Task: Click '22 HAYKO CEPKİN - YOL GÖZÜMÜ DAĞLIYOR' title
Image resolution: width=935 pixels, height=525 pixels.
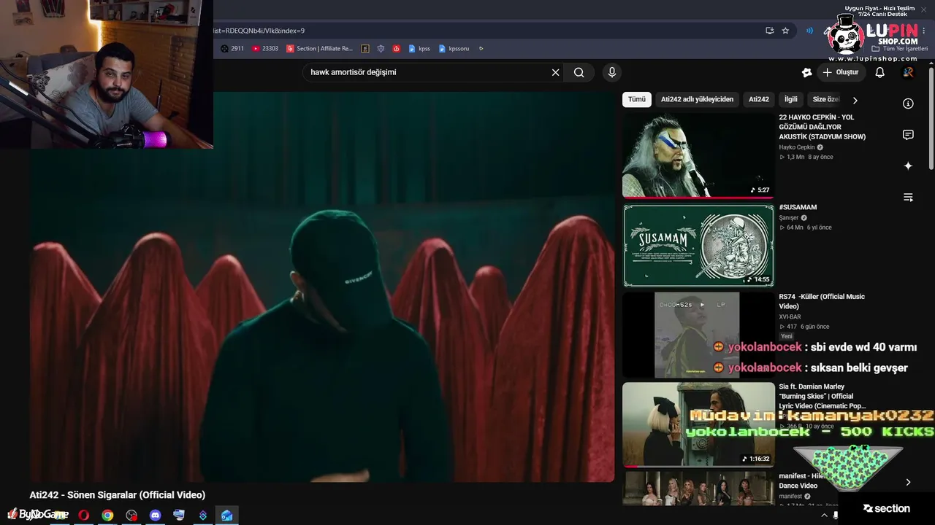Action: [822, 127]
